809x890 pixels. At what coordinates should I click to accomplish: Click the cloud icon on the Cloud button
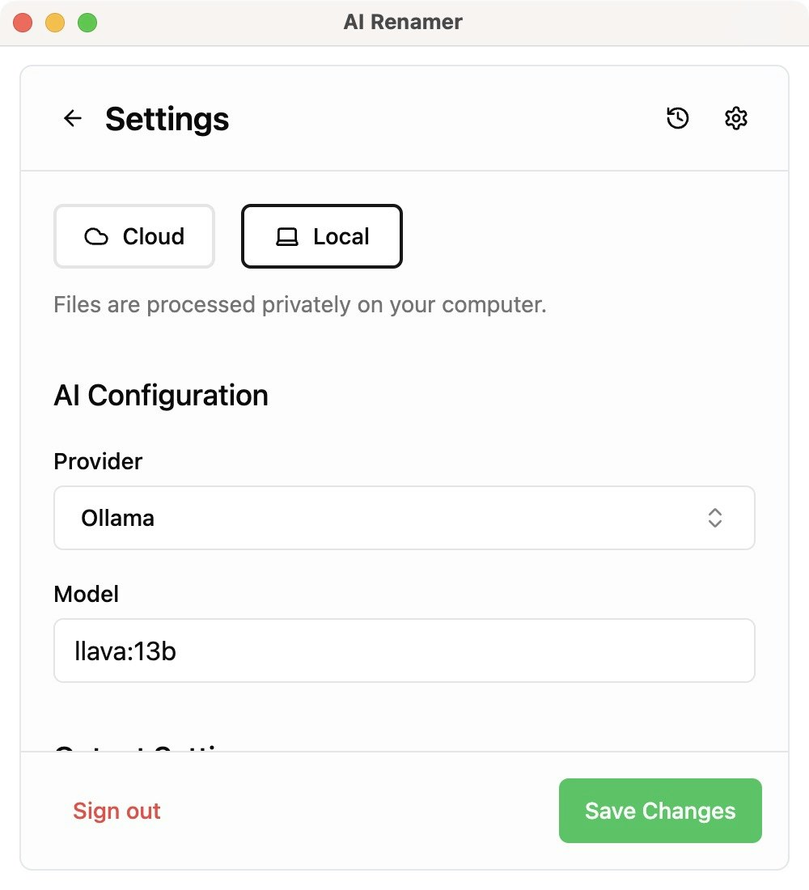pyautogui.click(x=96, y=237)
